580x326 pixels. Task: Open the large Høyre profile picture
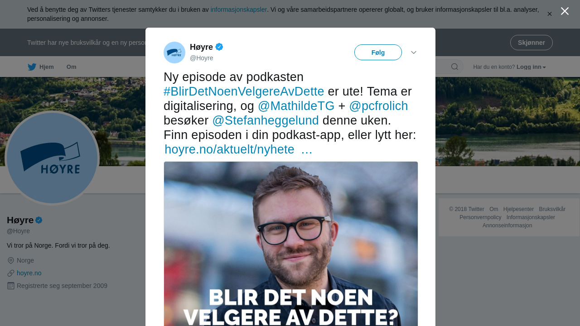[x=52, y=158]
